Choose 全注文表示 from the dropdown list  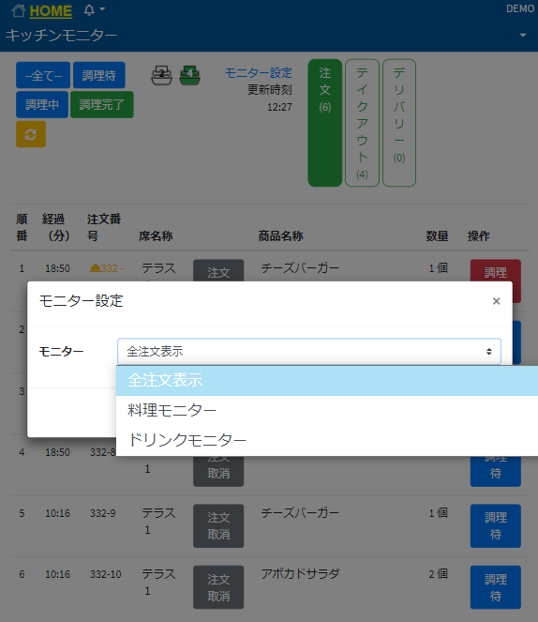(327, 380)
